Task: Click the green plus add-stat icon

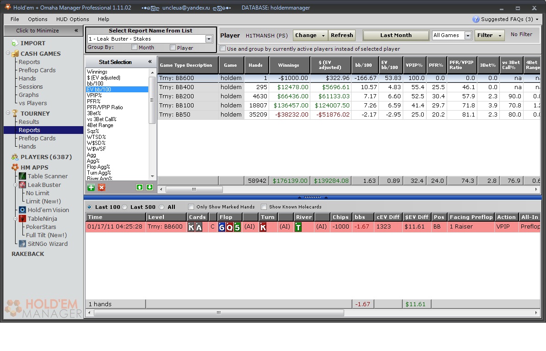Action: [x=91, y=187]
